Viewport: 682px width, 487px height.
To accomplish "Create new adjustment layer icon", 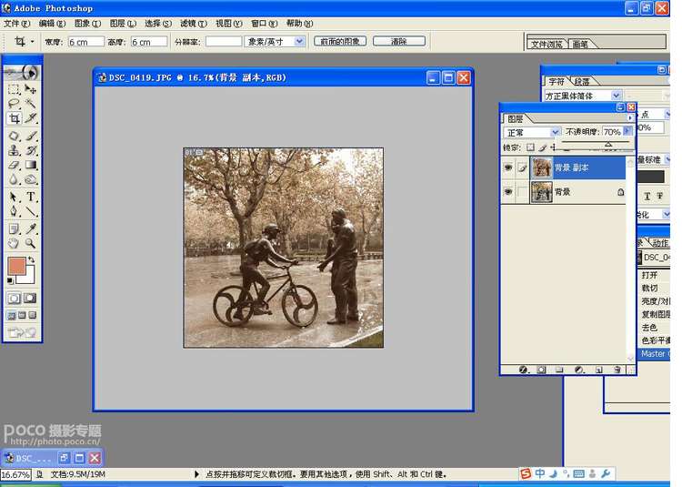I will [579, 370].
